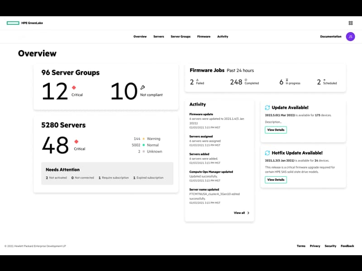Viewport: 362px width, 271px height.
Task: Open the Security footer link
Action: pyautogui.click(x=330, y=246)
